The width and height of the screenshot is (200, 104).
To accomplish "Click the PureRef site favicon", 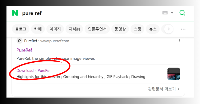I will tap(19, 41).
